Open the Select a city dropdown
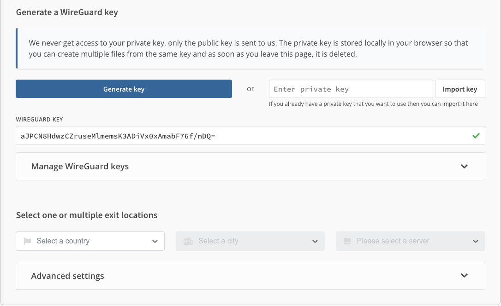The width and height of the screenshot is (501, 306). click(250, 241)
